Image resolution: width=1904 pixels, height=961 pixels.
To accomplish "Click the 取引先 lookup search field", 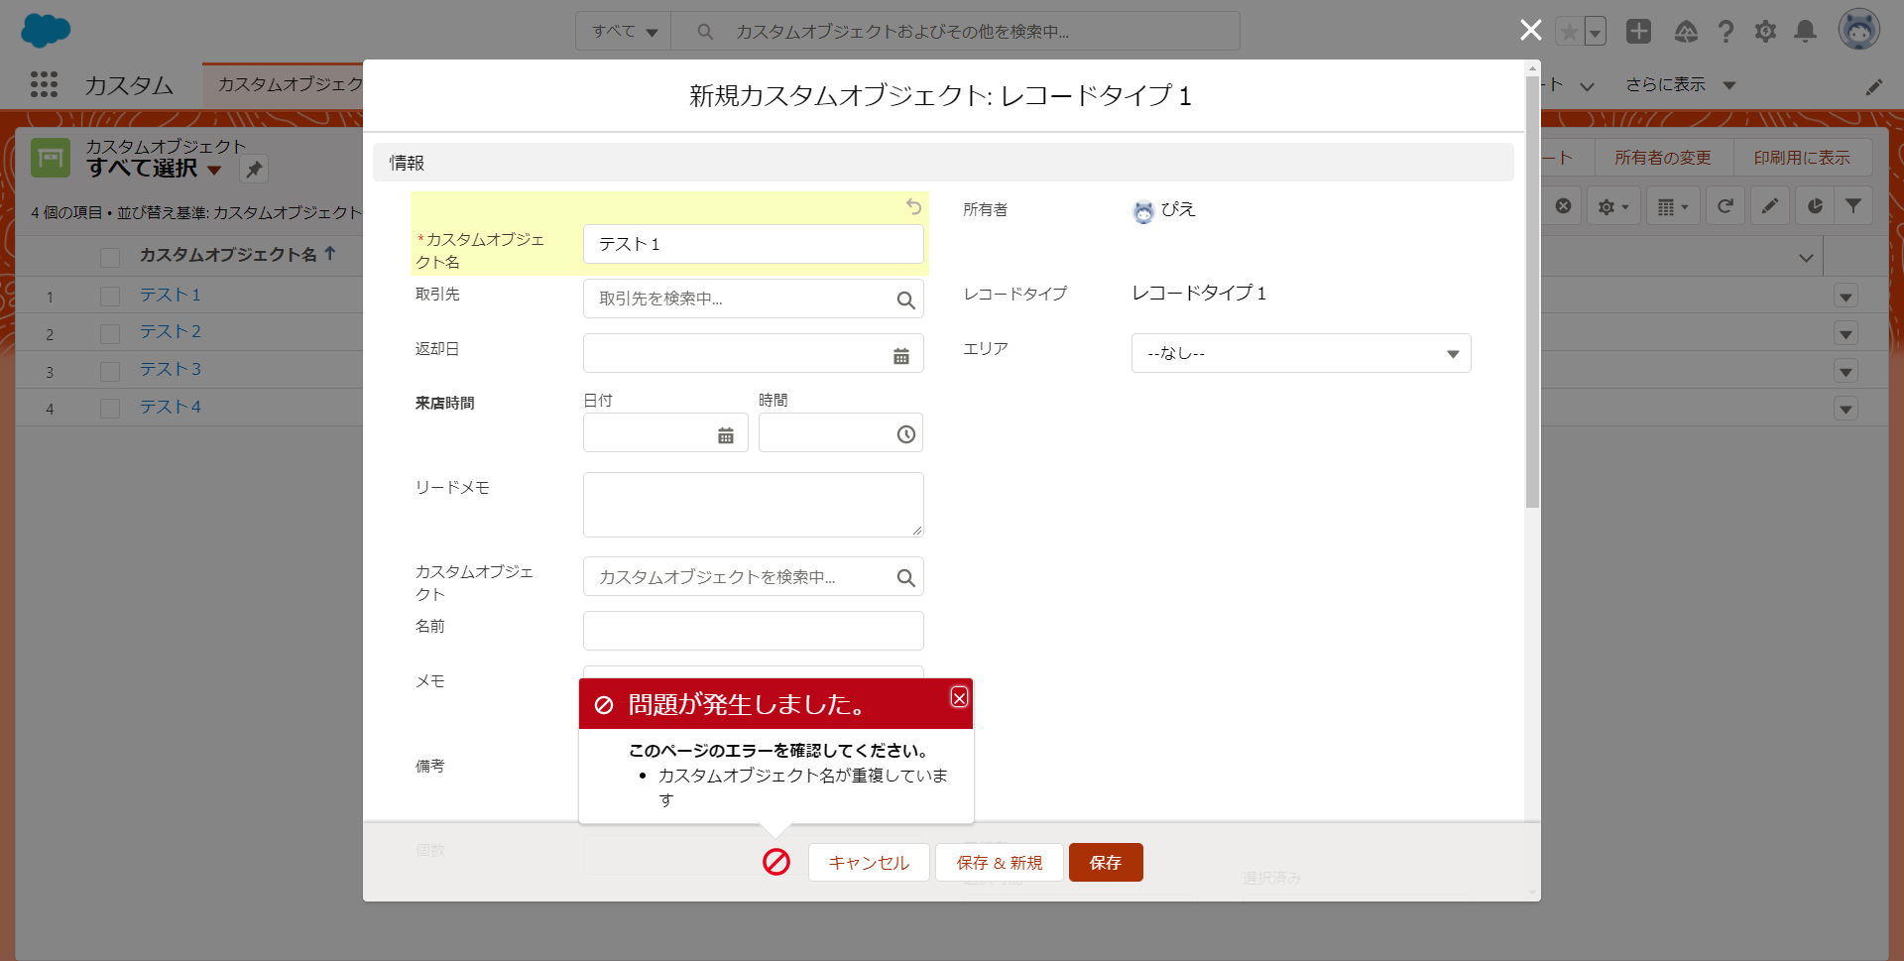I will [753, 299].
